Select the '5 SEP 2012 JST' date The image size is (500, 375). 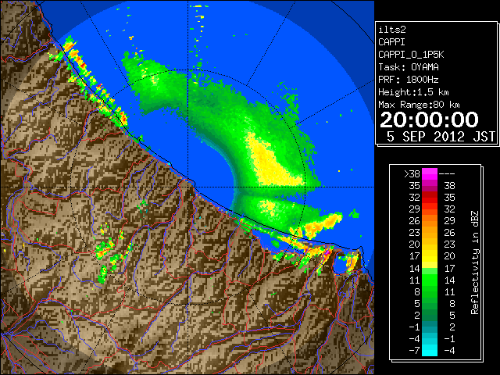(441, 137)
